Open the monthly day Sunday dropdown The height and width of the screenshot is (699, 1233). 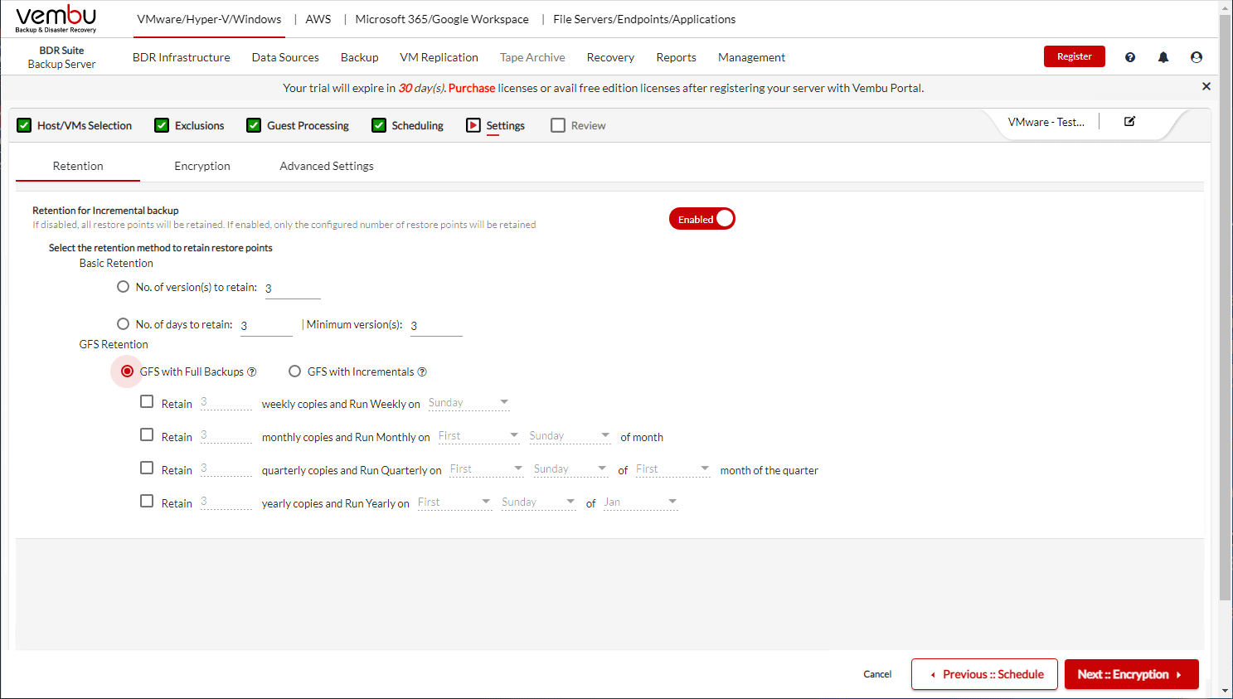tap(570, 436)
